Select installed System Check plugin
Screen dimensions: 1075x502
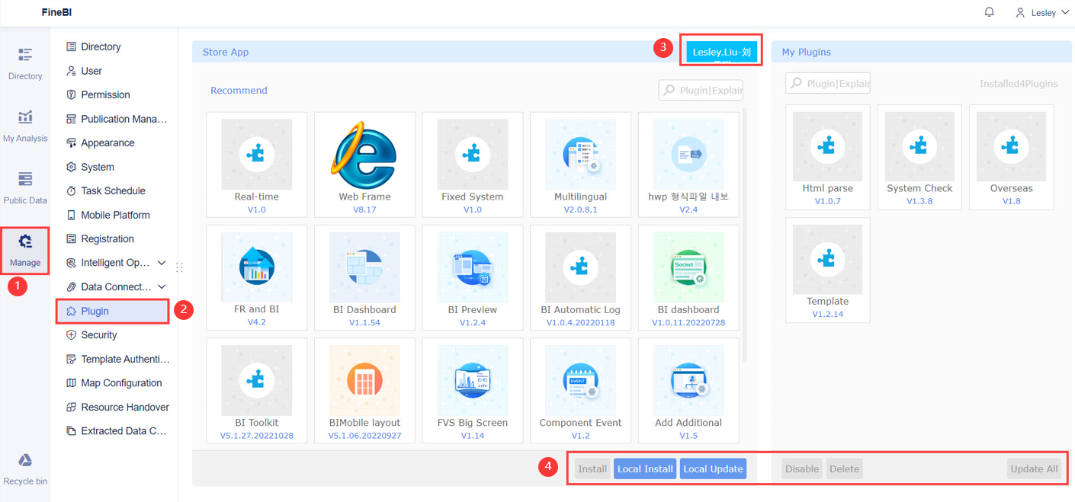[919, 157]
